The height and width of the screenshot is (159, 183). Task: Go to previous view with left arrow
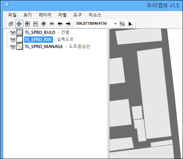(x=60, y=24)
